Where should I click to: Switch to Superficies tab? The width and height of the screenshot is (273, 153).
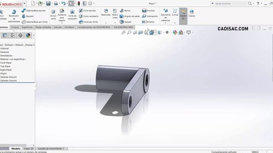point(27,27)
